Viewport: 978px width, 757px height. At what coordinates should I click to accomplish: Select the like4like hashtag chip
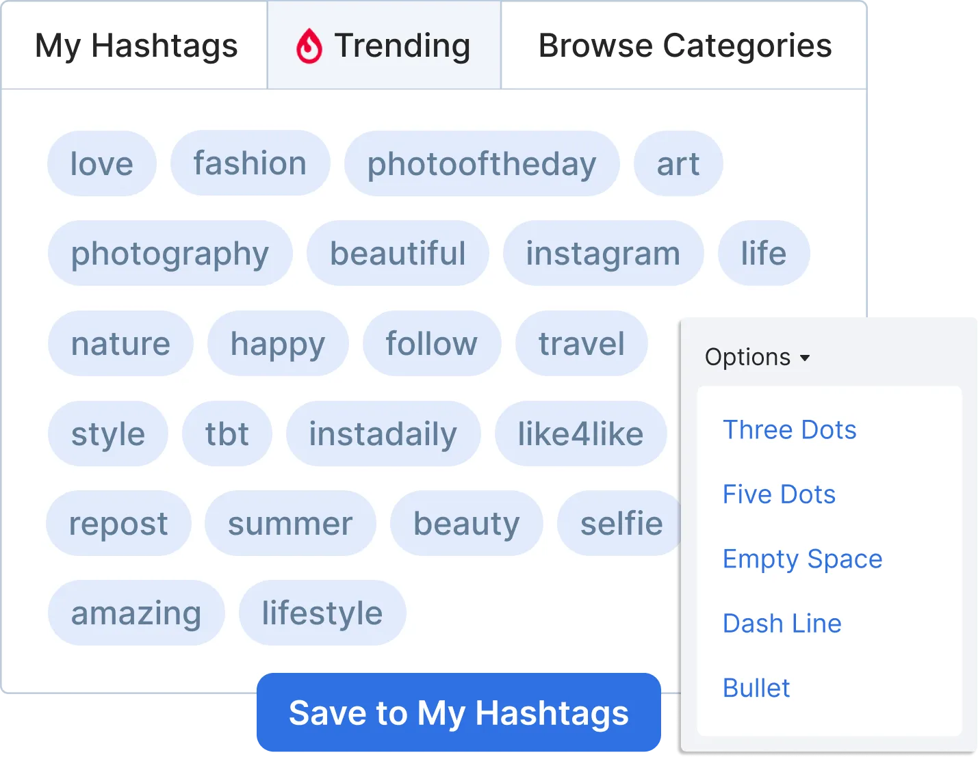580,434
